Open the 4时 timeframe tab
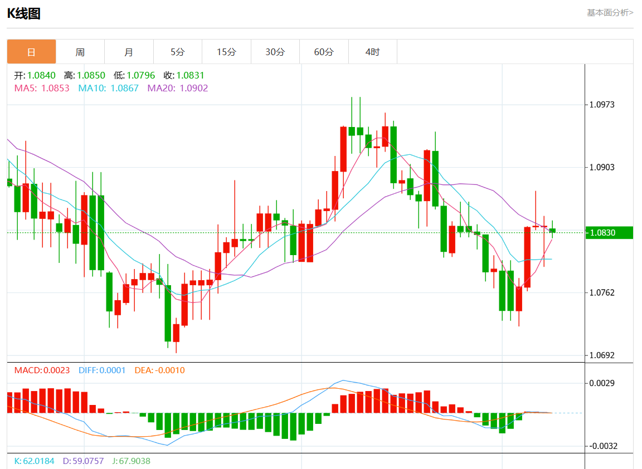Image resolution: width=642 pixels, height=469 pixels. pyautogui.click(x=373, y=52)
